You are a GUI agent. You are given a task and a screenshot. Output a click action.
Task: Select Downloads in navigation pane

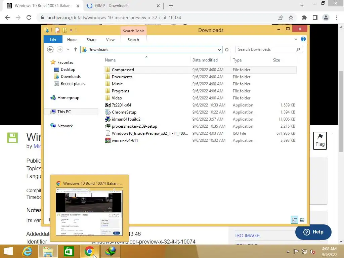[71, 76]
